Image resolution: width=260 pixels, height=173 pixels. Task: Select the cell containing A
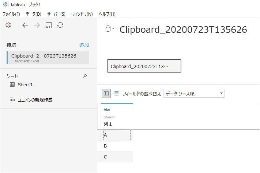coord(117,135)
